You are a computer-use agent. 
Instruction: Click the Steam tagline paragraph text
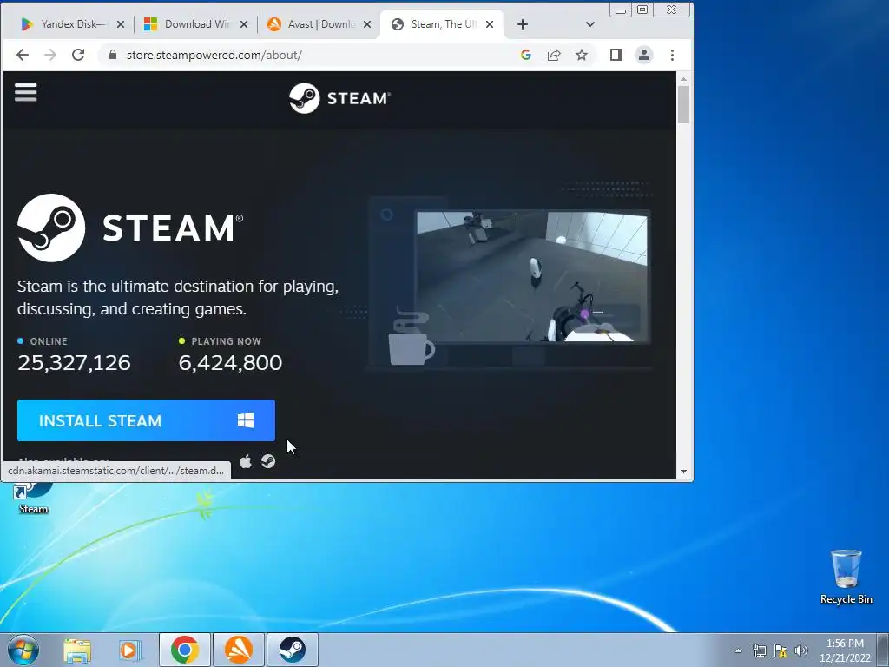tap(177, 297)
